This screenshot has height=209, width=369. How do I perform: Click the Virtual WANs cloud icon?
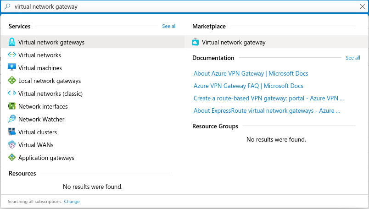(x=12, y=144)
